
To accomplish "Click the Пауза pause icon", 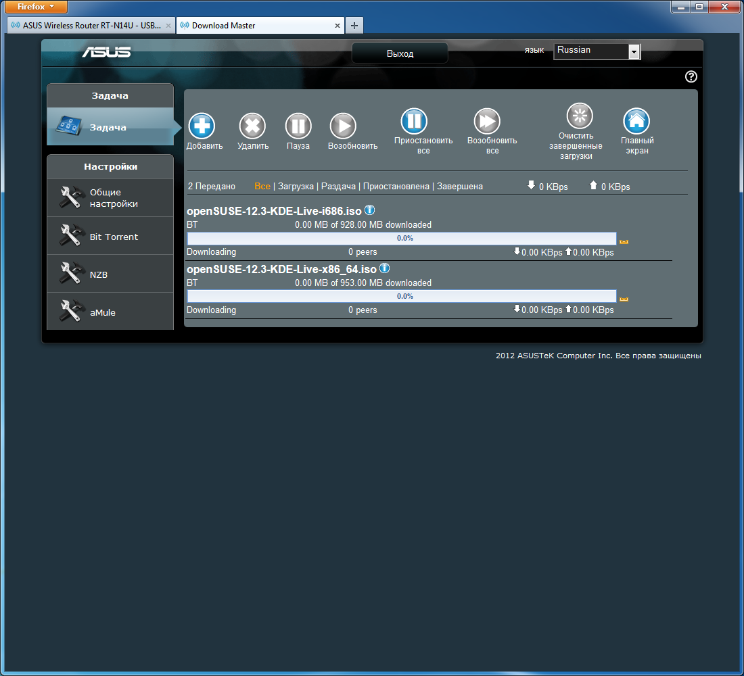I will coord(298,126).
